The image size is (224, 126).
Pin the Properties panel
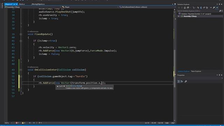click(x=219, y=75)
